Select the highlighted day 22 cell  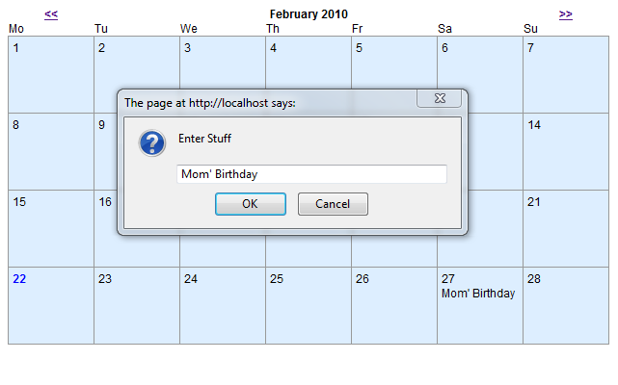click(x=51, y=305)
